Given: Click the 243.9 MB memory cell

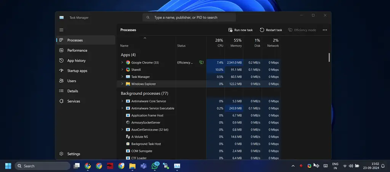Looking at the screenshot, I should point(234,108).
